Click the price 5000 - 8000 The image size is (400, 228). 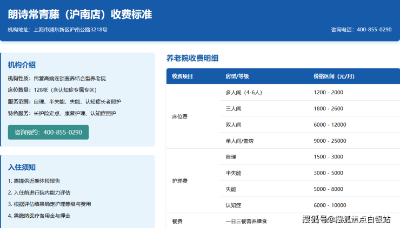click(x=328, y=189)
